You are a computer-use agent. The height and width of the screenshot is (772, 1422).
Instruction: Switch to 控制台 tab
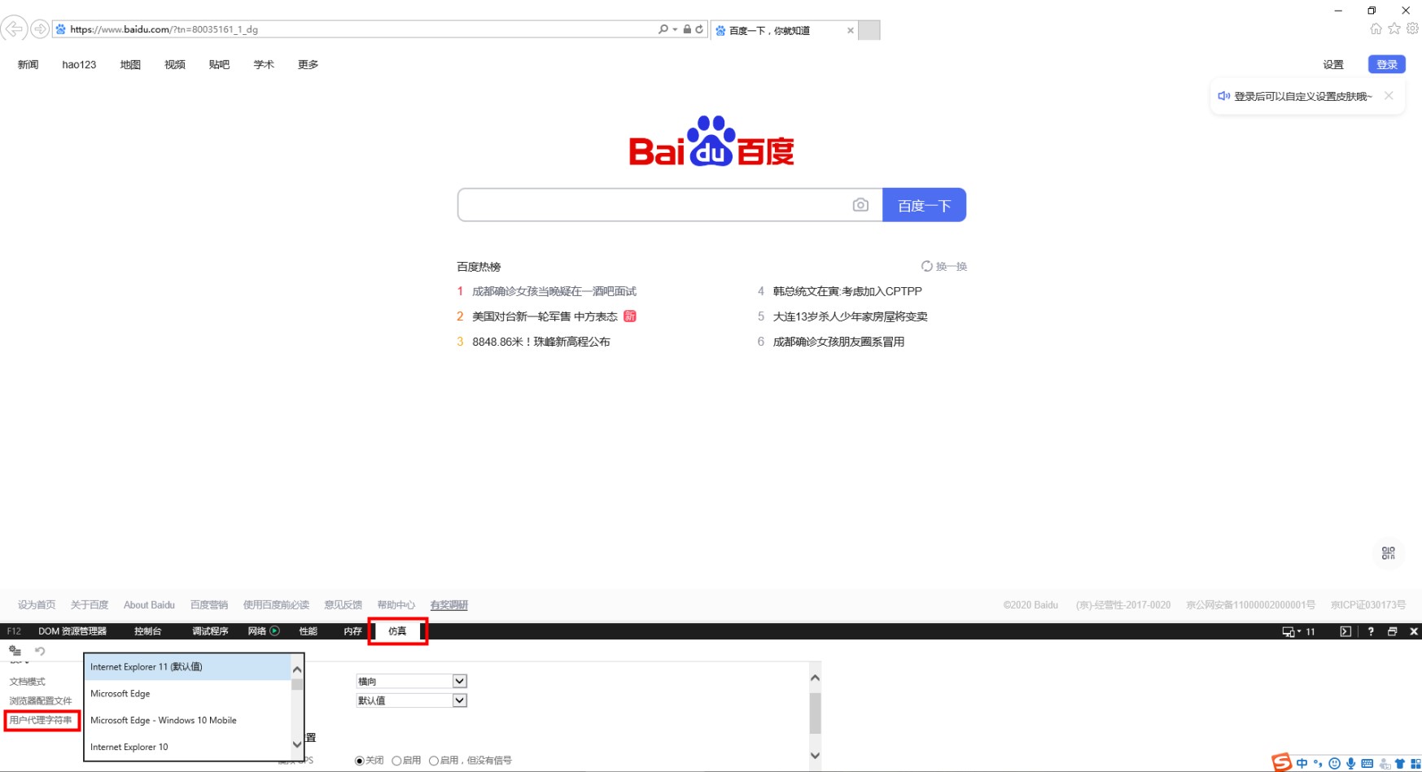148,631
